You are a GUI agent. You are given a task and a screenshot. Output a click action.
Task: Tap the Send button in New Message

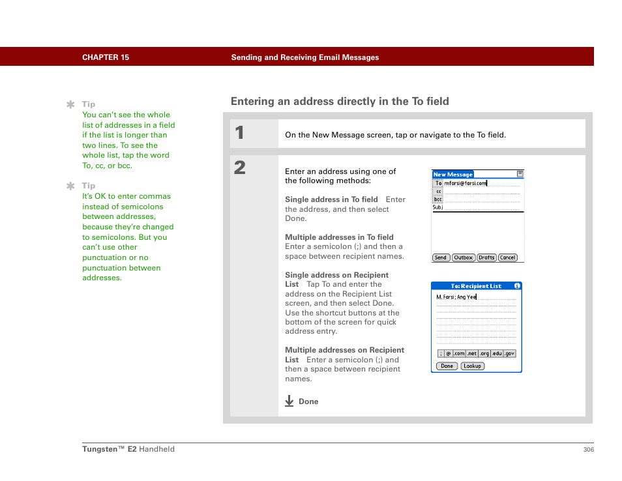(441, 257)
